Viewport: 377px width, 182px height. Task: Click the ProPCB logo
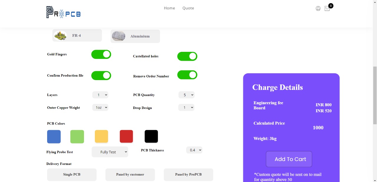(x=63, y=12)
